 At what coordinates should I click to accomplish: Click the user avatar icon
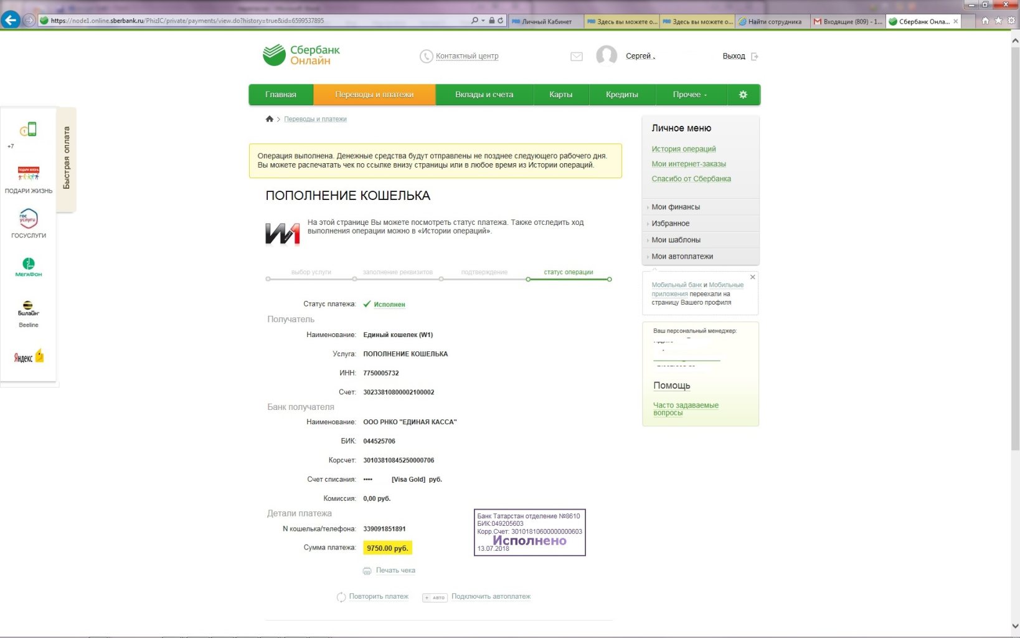(x=607, y=55)
